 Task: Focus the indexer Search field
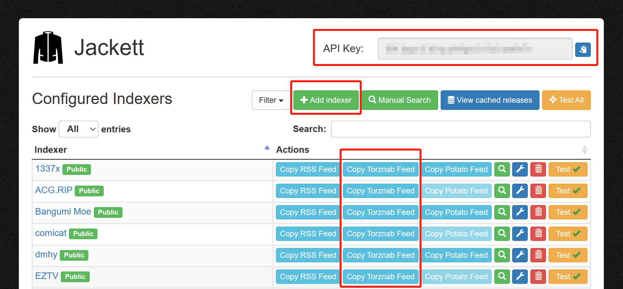pyautogui.click(x=461, y=129)
